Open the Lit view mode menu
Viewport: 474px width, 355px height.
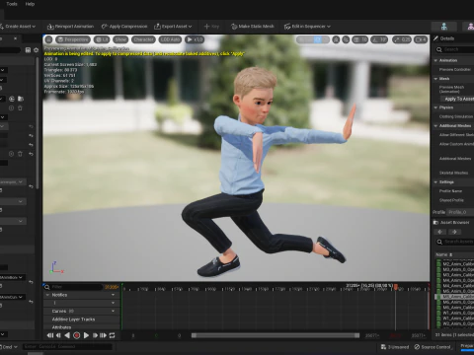(102, 39)
